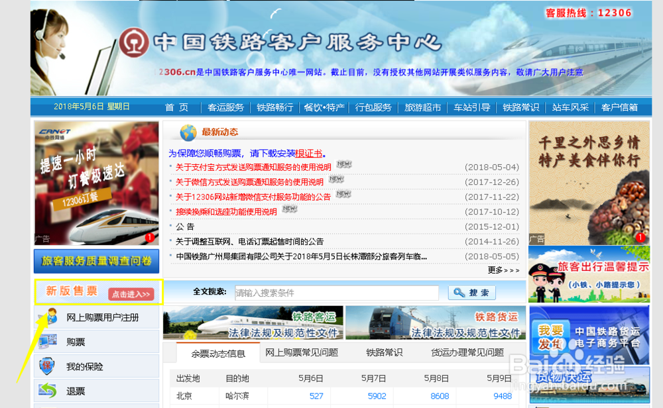Click the 货物快运 banner

589,384
